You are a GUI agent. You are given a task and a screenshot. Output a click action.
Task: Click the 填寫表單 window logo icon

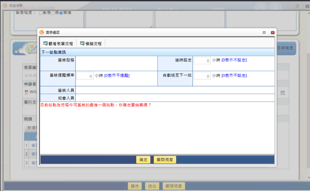coord(5,6)
